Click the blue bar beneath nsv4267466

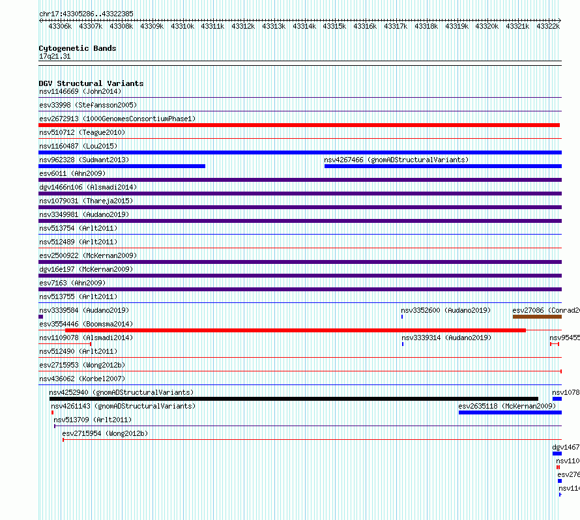click(x=443, y=166)
